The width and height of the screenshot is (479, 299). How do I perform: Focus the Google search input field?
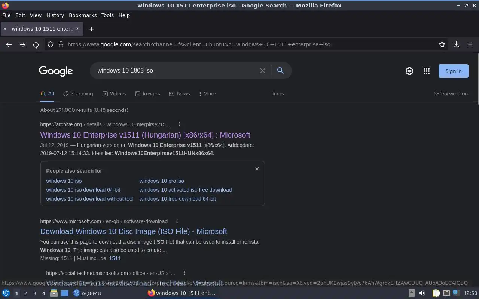(176, 71)
